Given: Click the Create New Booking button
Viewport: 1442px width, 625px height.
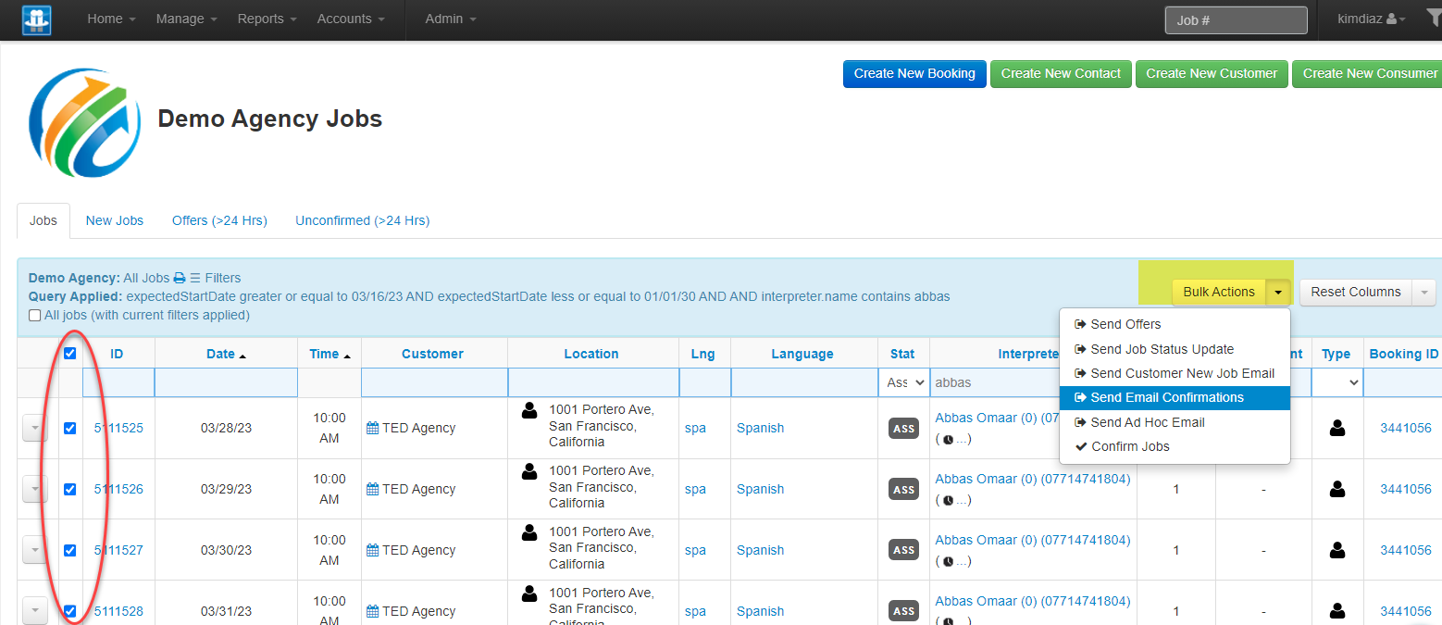Looking at the screenshot, I should click(914, 73).
